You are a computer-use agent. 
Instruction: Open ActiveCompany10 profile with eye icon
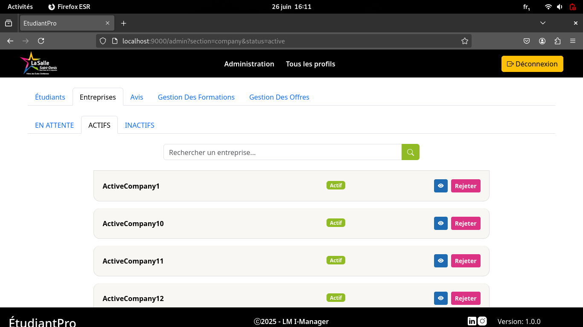[440, 224]
